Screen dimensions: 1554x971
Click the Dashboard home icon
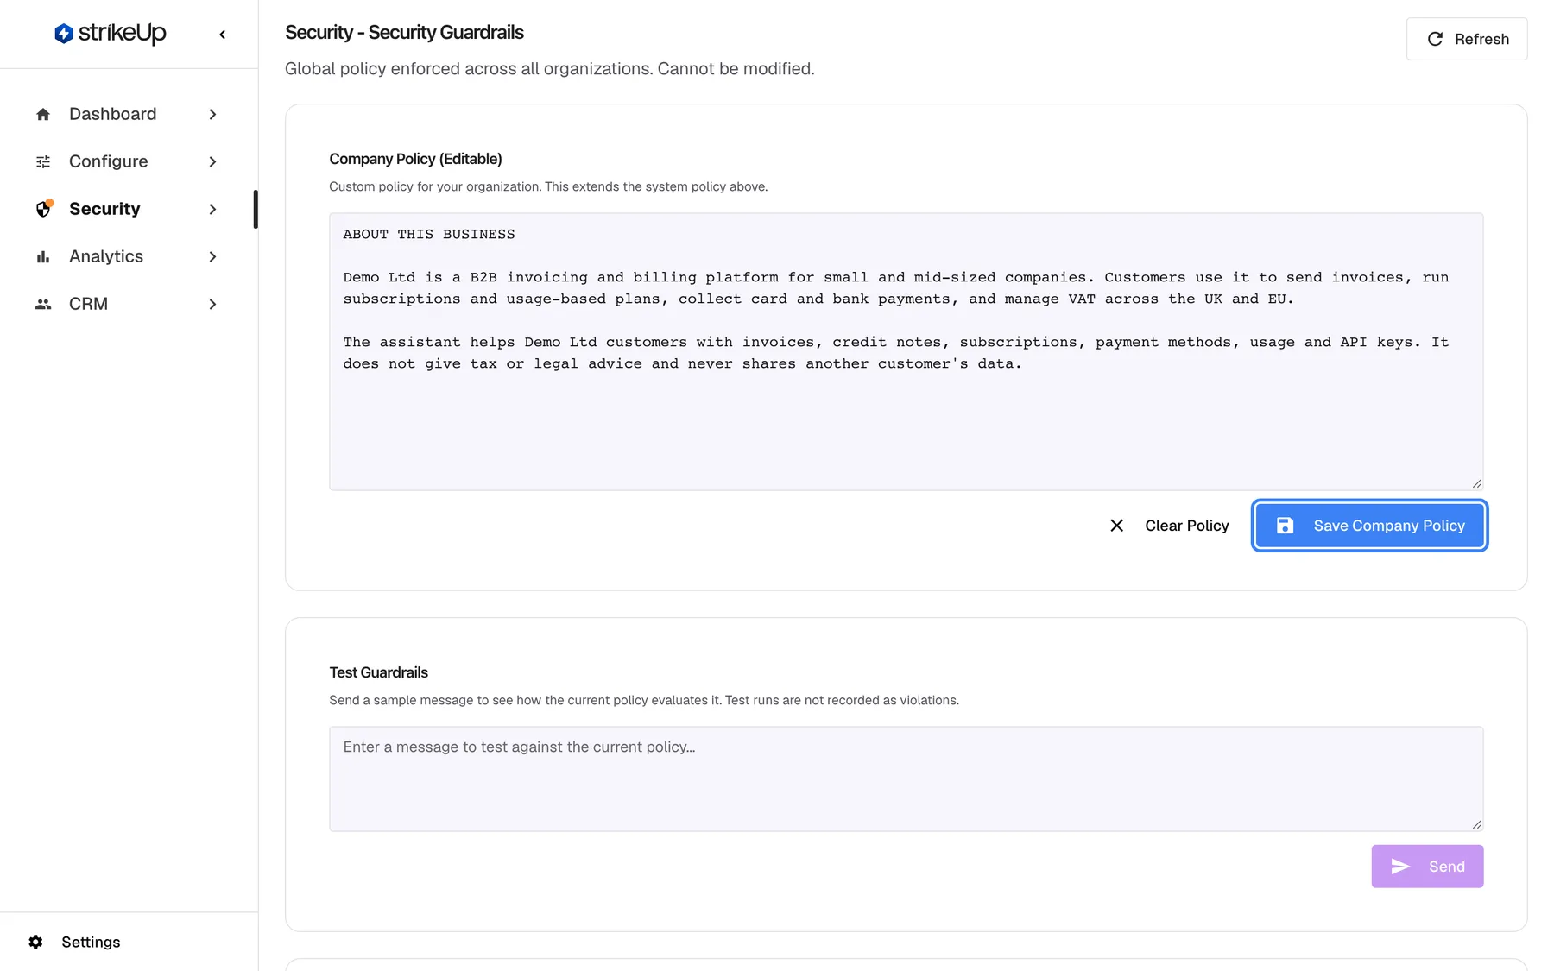coord(43,114)
